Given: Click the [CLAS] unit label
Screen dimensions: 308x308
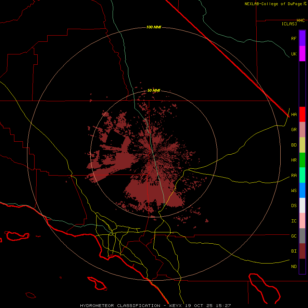Looking at the screenshot, I should coord(289,24).
